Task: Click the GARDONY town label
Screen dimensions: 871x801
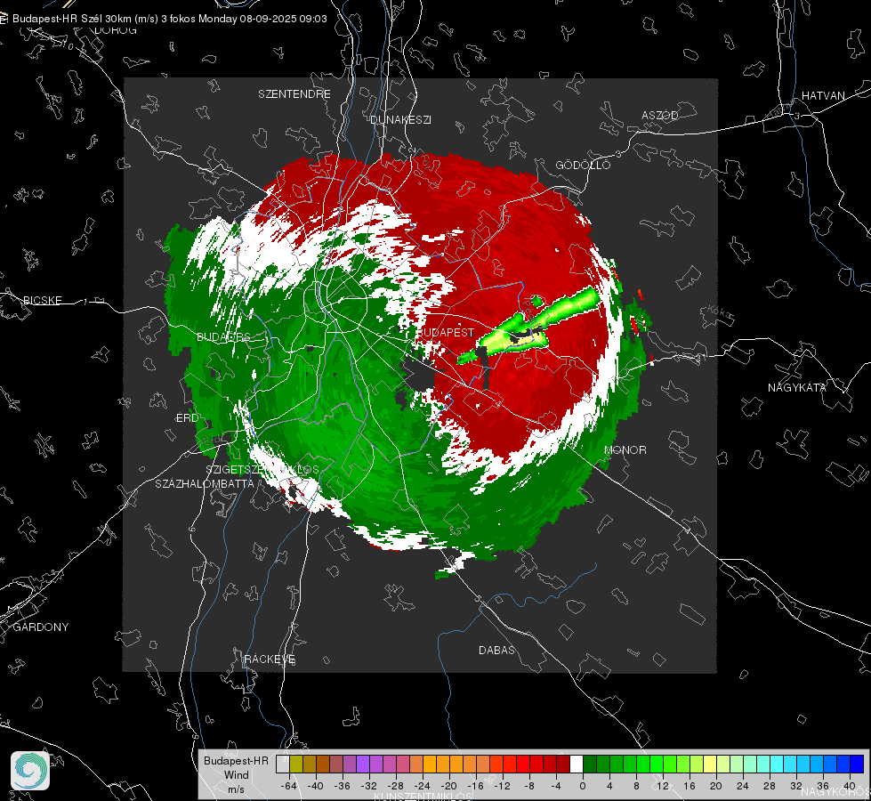Action: click(41, 627)
